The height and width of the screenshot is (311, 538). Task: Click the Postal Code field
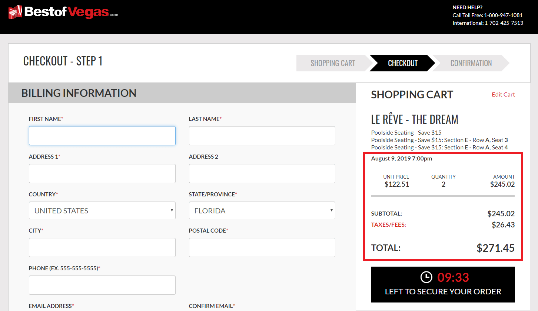point(262,247)
